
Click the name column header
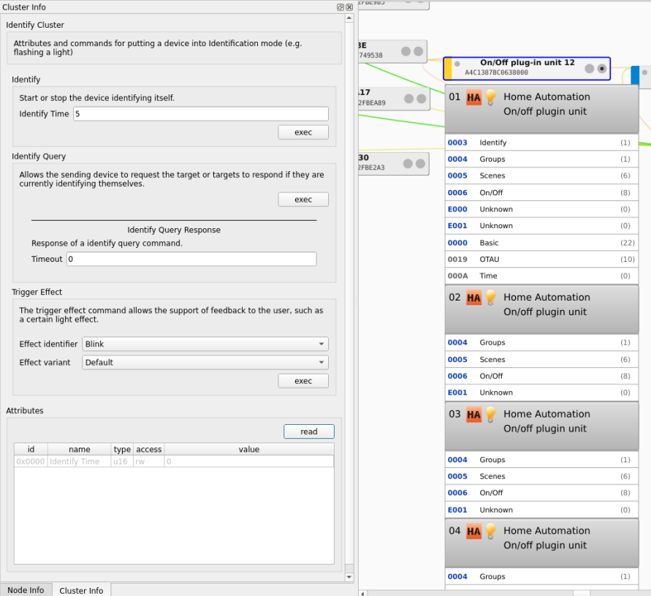tap(80, 449)
